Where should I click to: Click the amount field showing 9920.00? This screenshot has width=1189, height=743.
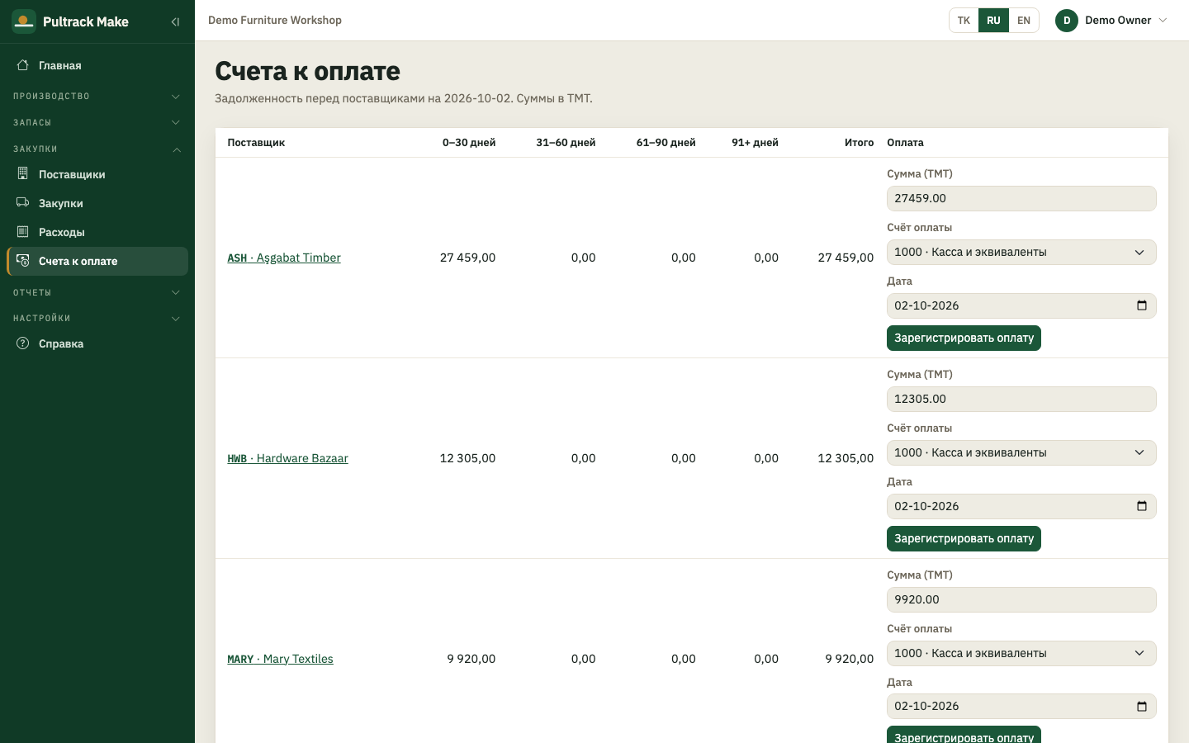1021,599
